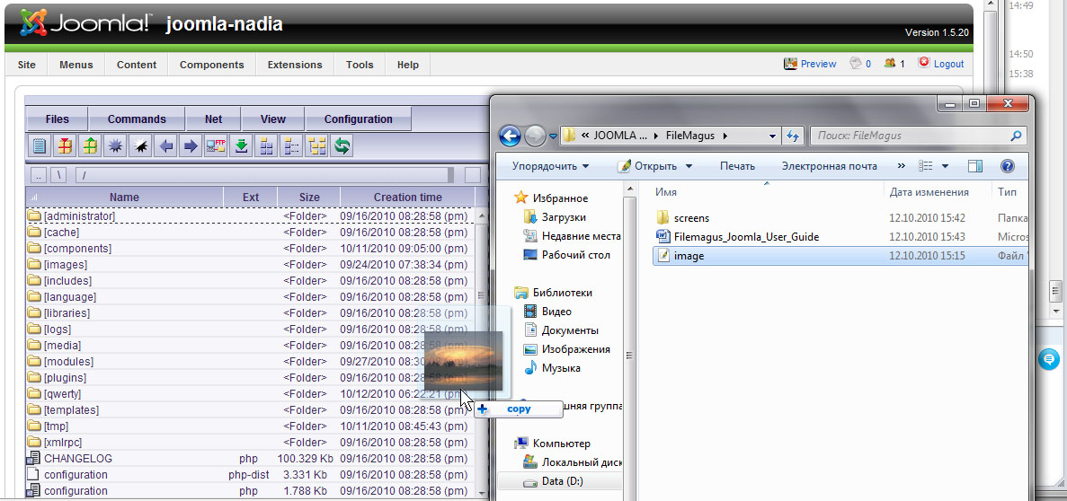
Task: Open the Site menu
Action: (27, 65)
